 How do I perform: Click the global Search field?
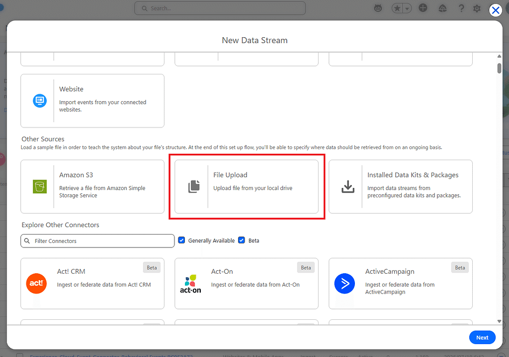[220, 8]
